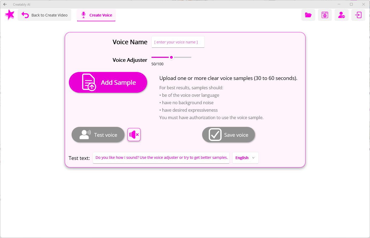Click the sign out icon

click(x=358, y=15)
